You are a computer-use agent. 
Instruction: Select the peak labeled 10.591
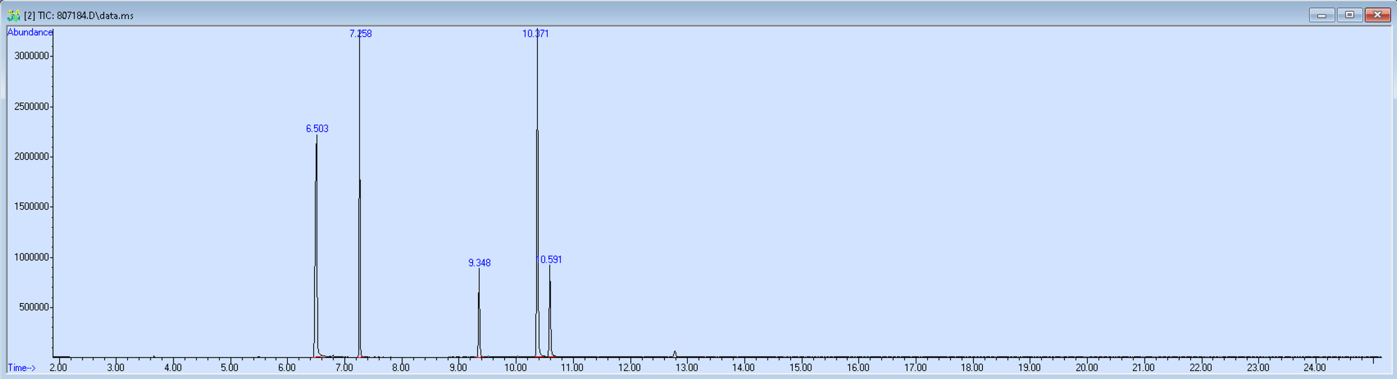point(549,260)
